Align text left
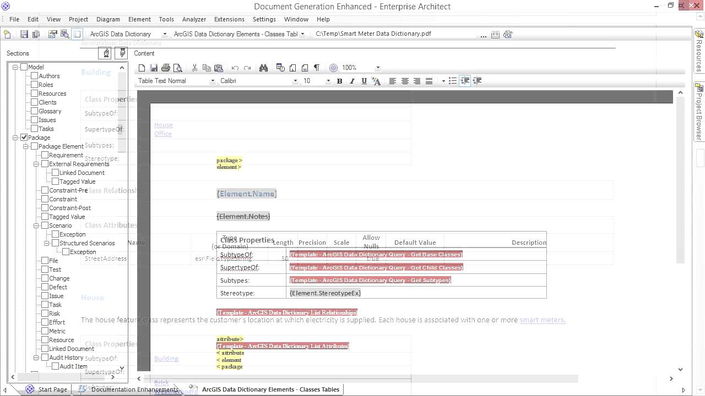The width and height of the screenshot is (705, 396). point(393,81)
